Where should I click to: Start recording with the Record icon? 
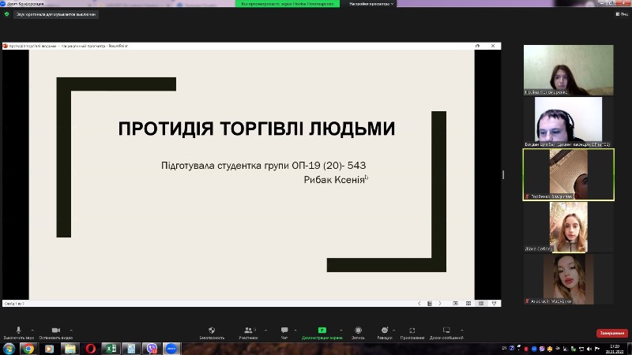click(358, 331)
